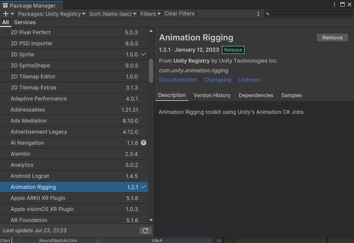The height and width of the screenshot is (243, 354).
Task: Select the Analytics package
Action: (x=74, y=165)
